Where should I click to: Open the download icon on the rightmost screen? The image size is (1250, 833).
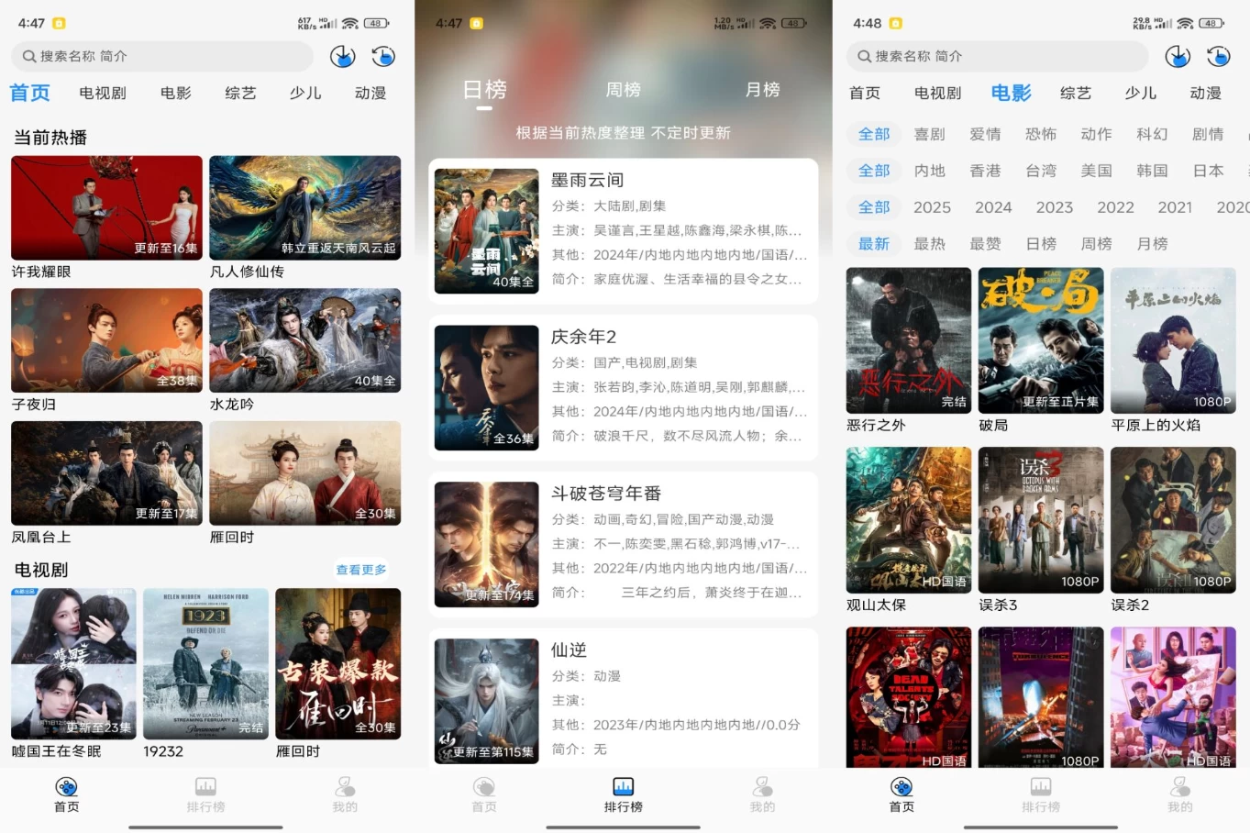point(1178,56)
